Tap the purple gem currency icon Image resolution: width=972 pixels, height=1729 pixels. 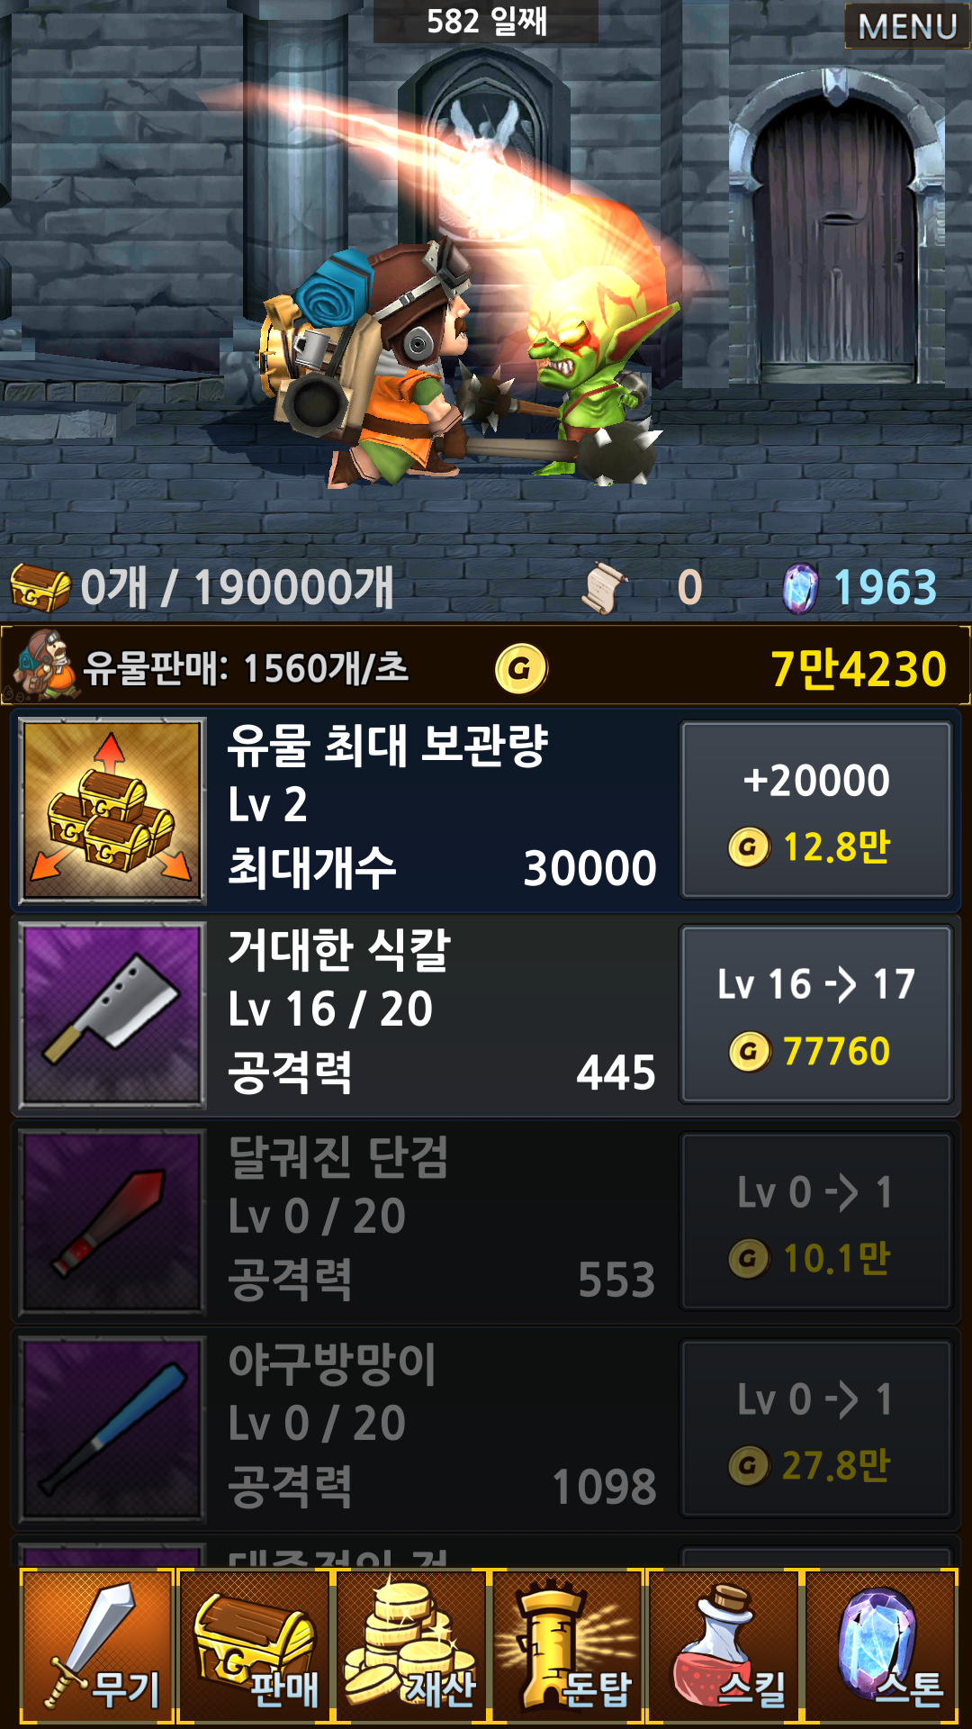click(x=800, y=588)
